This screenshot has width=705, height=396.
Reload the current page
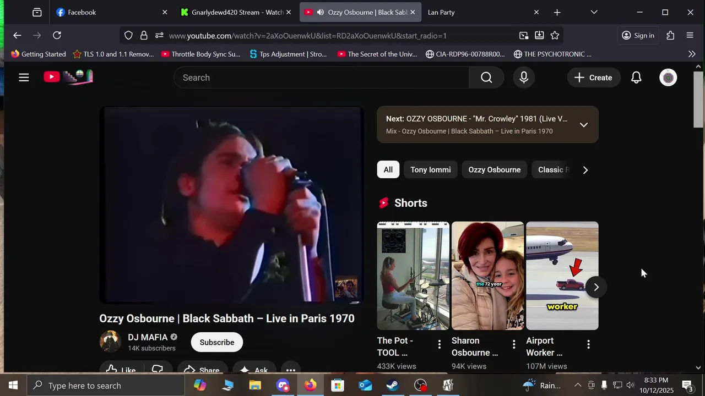(x=57, y=35)
